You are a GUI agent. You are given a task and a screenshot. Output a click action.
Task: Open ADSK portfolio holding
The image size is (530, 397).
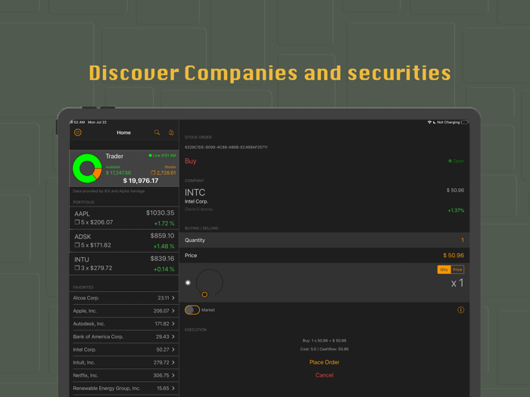point(124,241)
